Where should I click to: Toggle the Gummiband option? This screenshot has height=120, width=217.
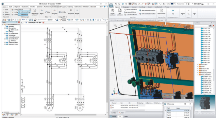click(x=24, y=14)
